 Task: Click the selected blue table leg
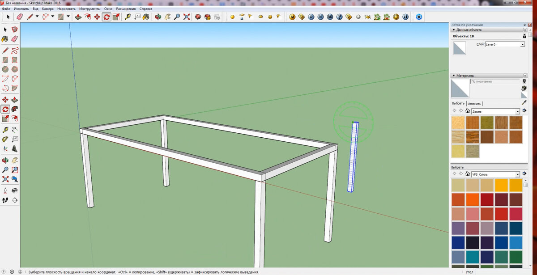[354, 157]
